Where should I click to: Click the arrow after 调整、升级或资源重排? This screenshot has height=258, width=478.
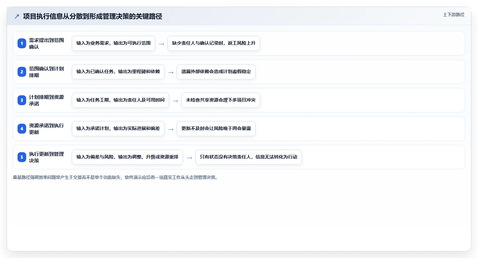(x=189, y=157)
